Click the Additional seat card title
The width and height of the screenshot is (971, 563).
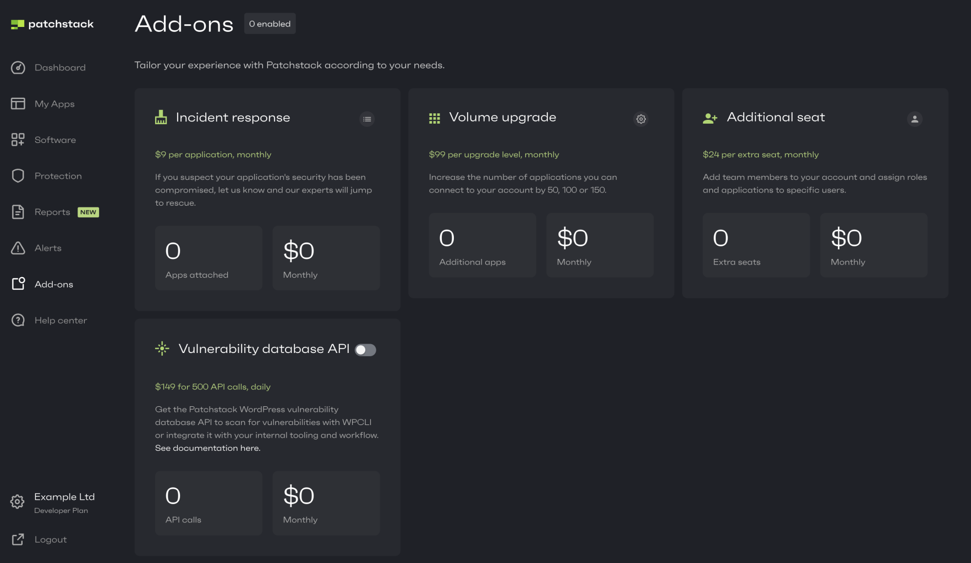(x=776, y=117)
